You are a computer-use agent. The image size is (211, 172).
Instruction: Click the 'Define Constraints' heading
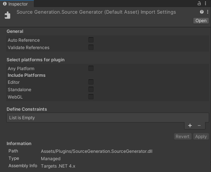click(x=27, y=109)
